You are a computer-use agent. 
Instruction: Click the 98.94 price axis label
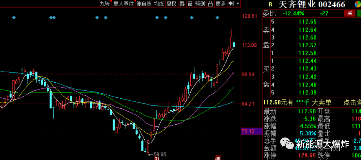[248, 74]
